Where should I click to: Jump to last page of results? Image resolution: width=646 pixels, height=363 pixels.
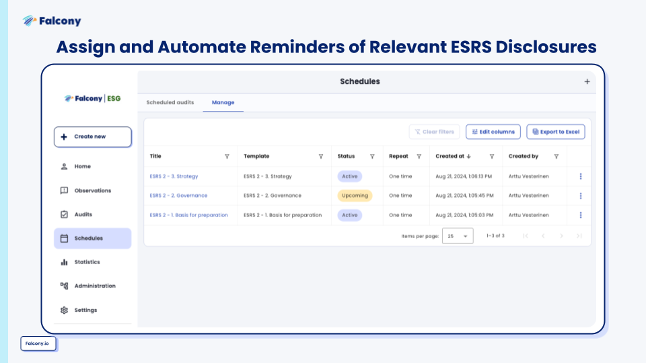coord(579,236)
